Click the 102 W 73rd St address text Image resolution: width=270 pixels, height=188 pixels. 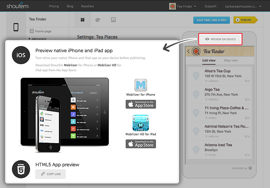(x=223, y=76)
